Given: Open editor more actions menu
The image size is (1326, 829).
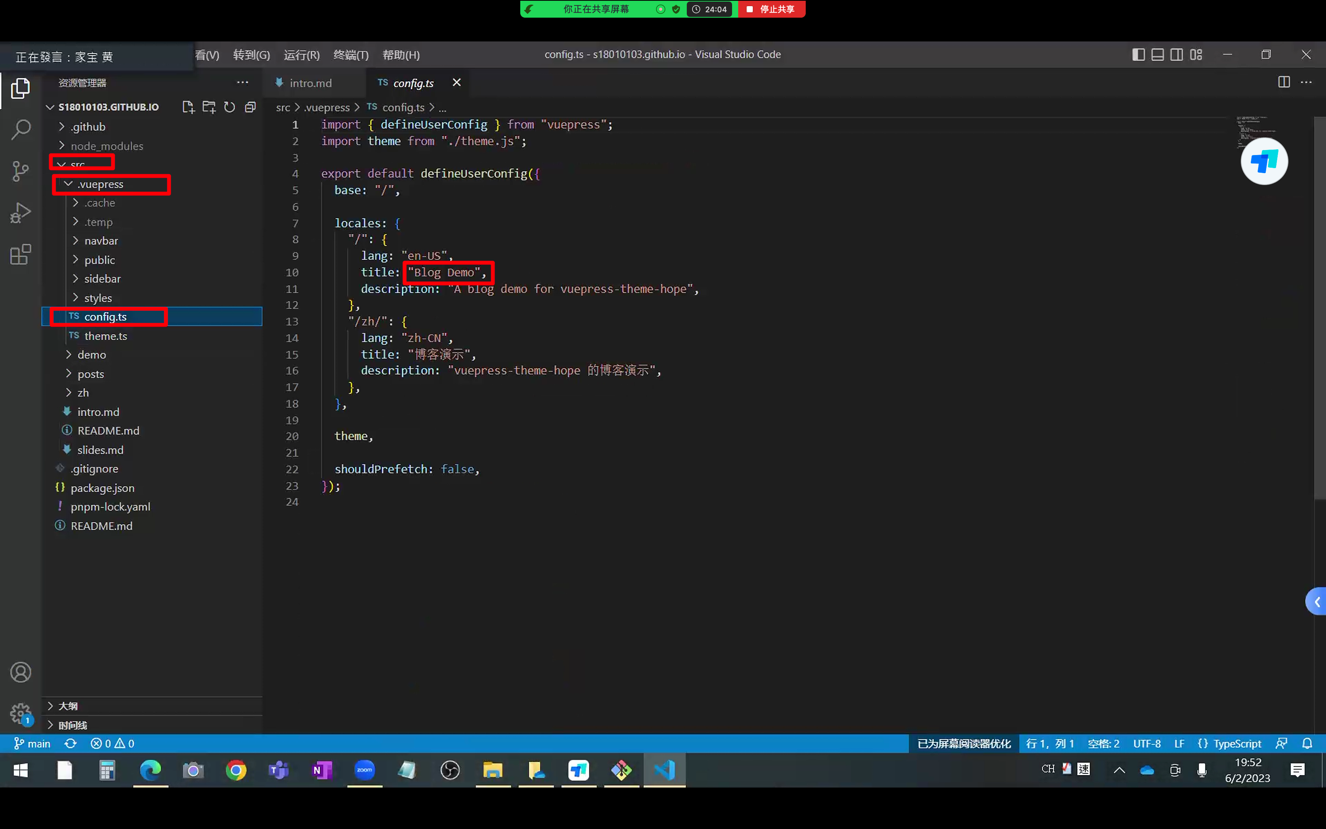Looking at the screenshot, I should tap(1306, 82).
